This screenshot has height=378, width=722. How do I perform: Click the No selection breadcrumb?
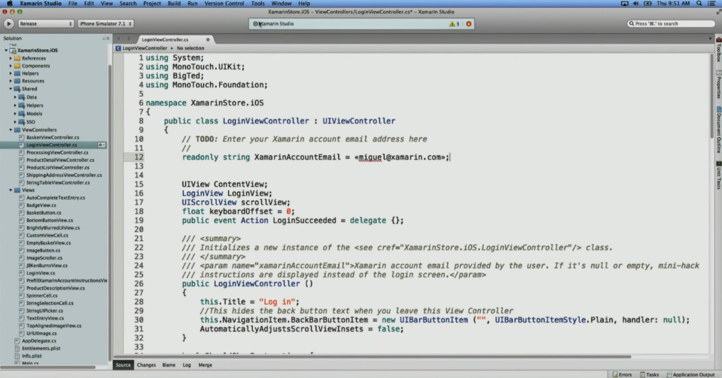(x=190, y=48)
